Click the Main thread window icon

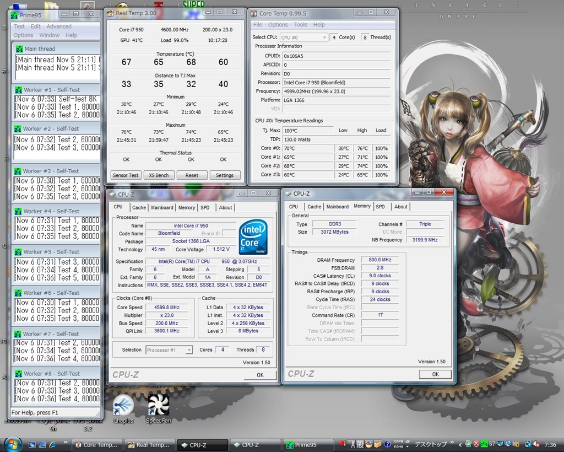click(x=19, y=49)
